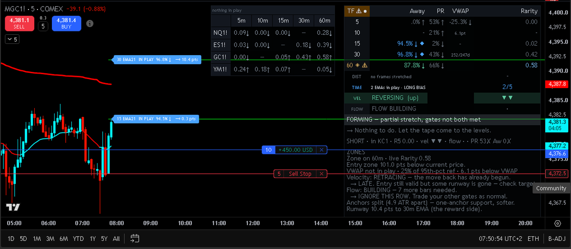Click the TF warning triangle icon in header
The image size is (571, 249).
(359, 11)
